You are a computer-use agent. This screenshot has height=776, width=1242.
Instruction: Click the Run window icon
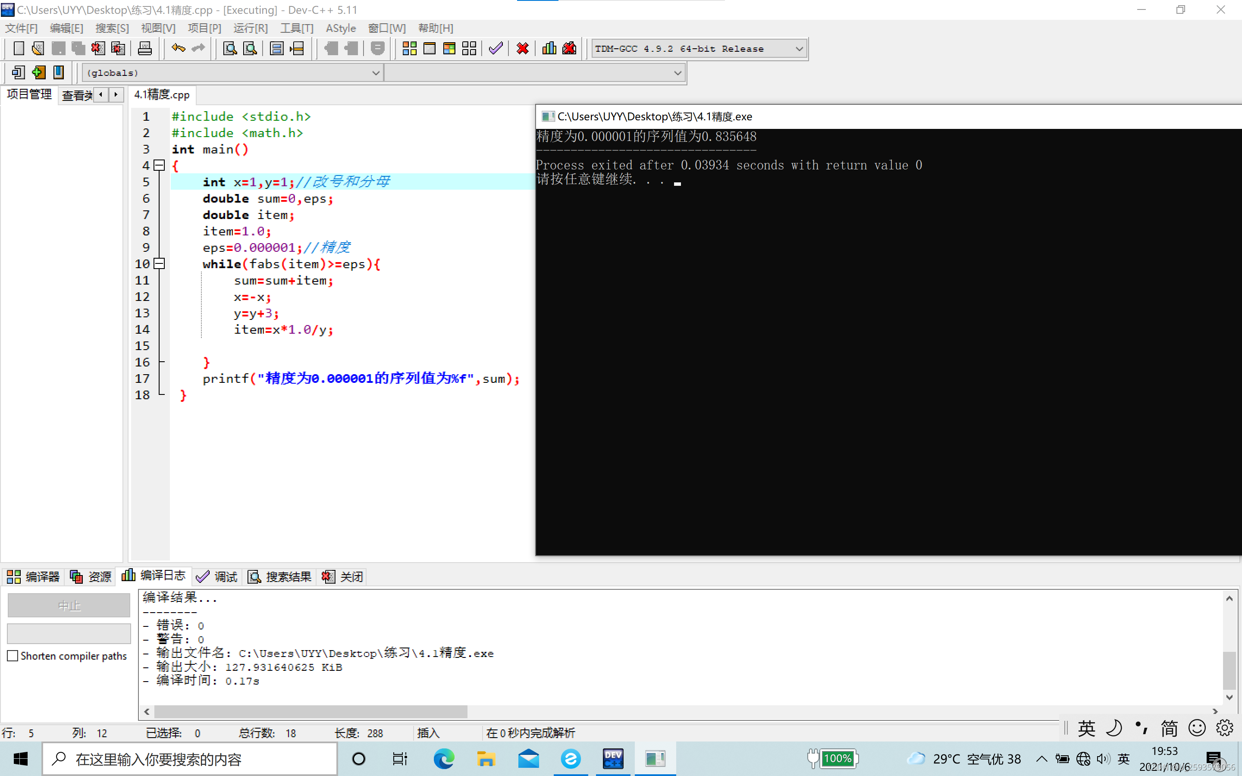pos(430,49)
